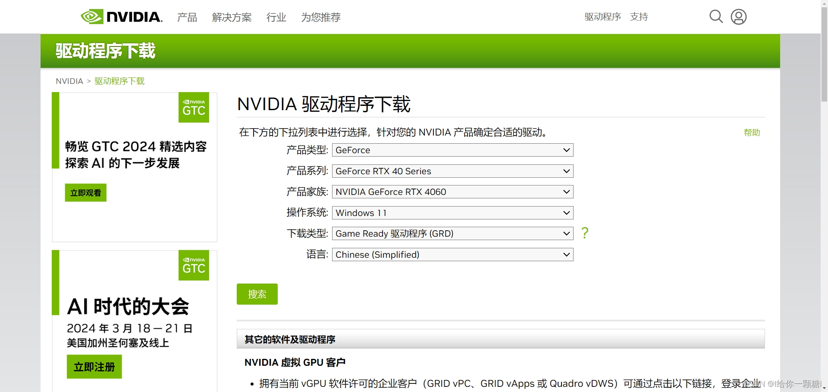Go to 支持 in top navigation
Screen dimensions: 828x392
click(639, 17)
